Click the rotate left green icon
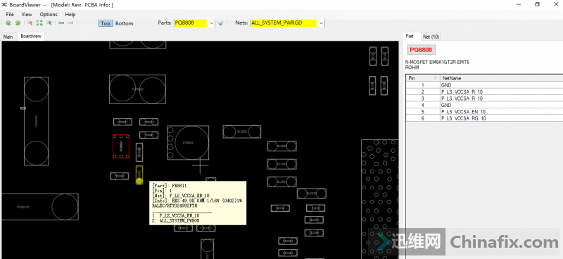 [x=8, y=23]
